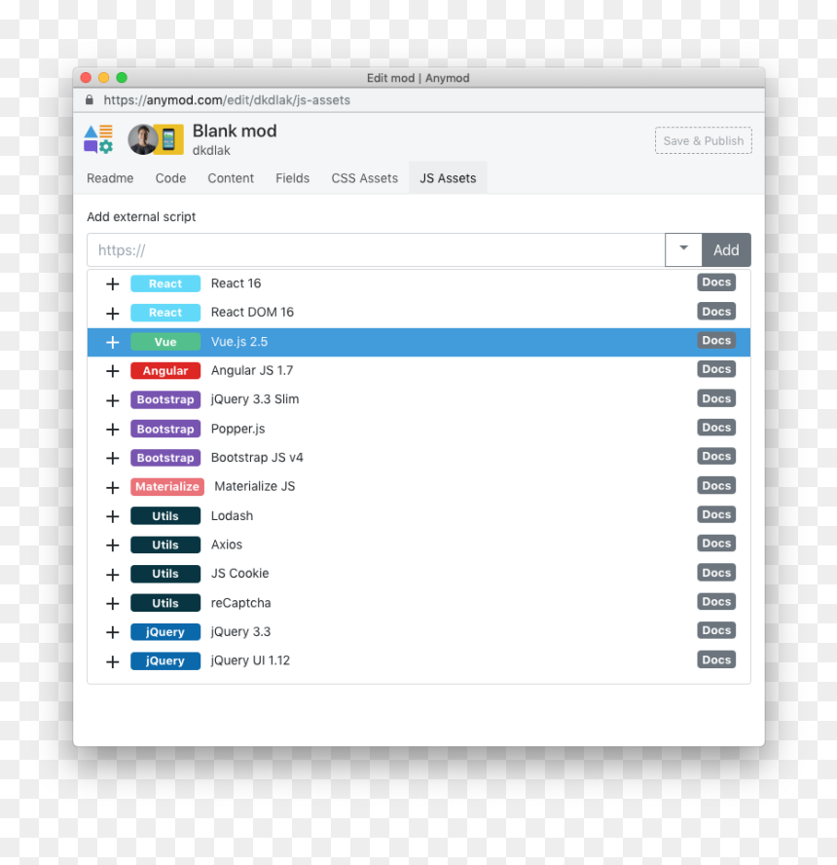Open Docs for React DOM 16
Screen dimensions: 837x865
pyautogui.click(x=716, y=311)
